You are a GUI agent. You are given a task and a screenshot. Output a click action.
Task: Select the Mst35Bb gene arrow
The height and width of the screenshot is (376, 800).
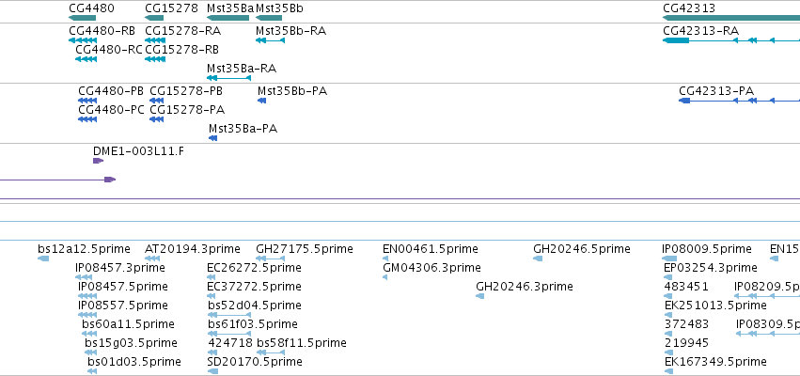(269, 18)
